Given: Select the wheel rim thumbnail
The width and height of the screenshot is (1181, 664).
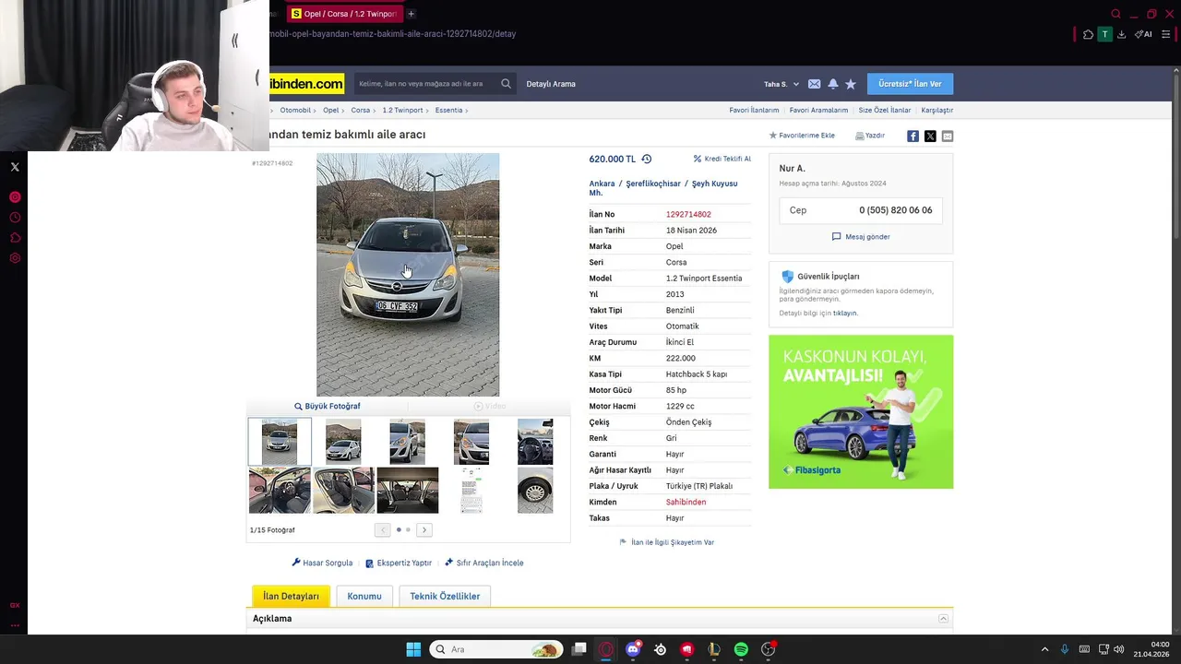Looking at the screenshot, I should (535, 490).
